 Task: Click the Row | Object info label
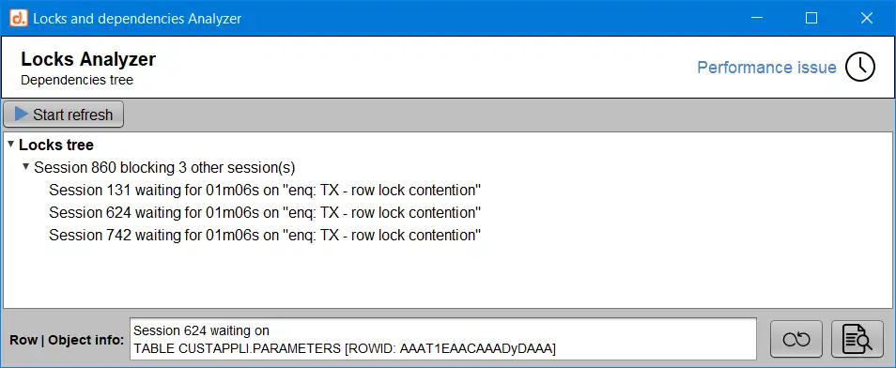(67, 340)
